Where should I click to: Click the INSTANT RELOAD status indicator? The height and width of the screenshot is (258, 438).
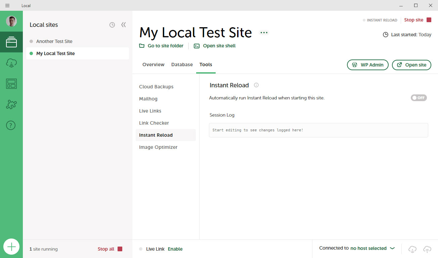[x=380, y=20]
